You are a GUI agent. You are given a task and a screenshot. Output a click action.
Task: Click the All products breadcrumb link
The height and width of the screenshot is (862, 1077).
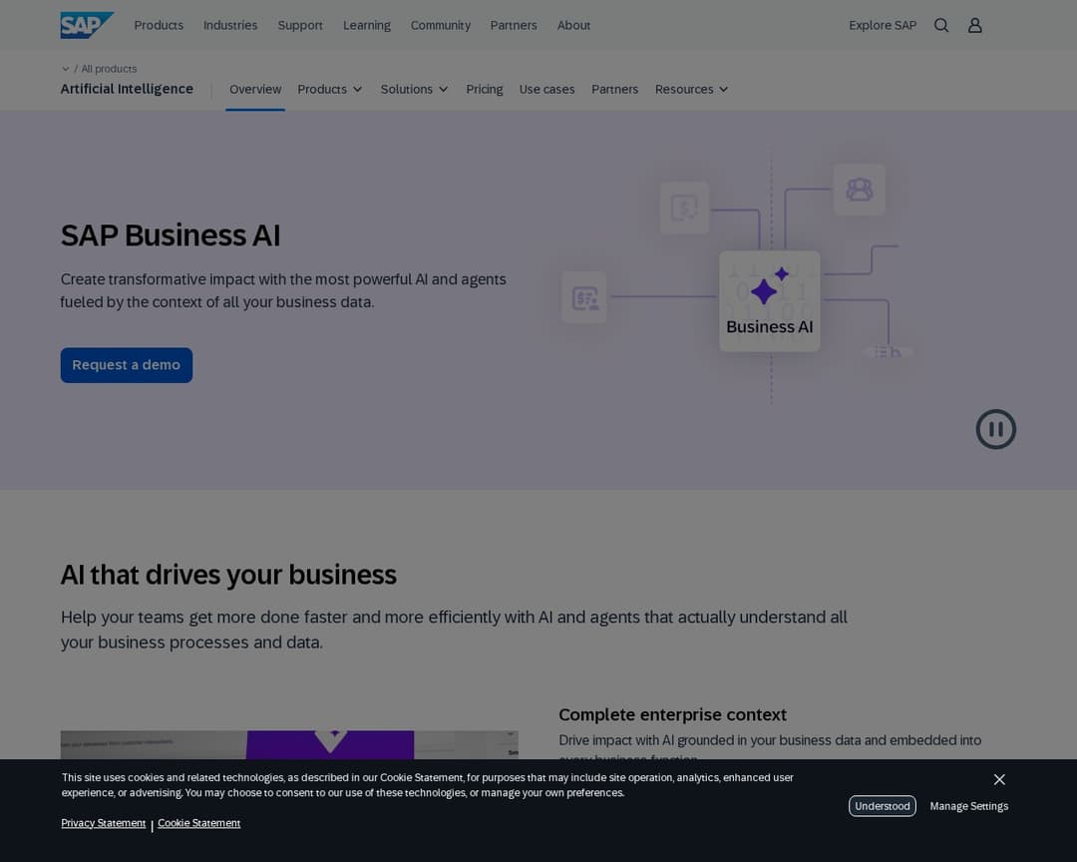click(x=109, y=69)
